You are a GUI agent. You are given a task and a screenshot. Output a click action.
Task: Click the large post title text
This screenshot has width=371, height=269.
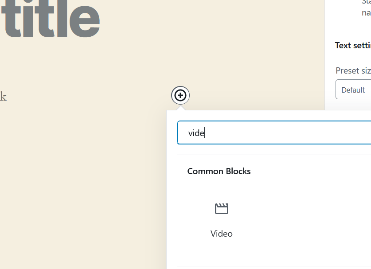(51, 19)
